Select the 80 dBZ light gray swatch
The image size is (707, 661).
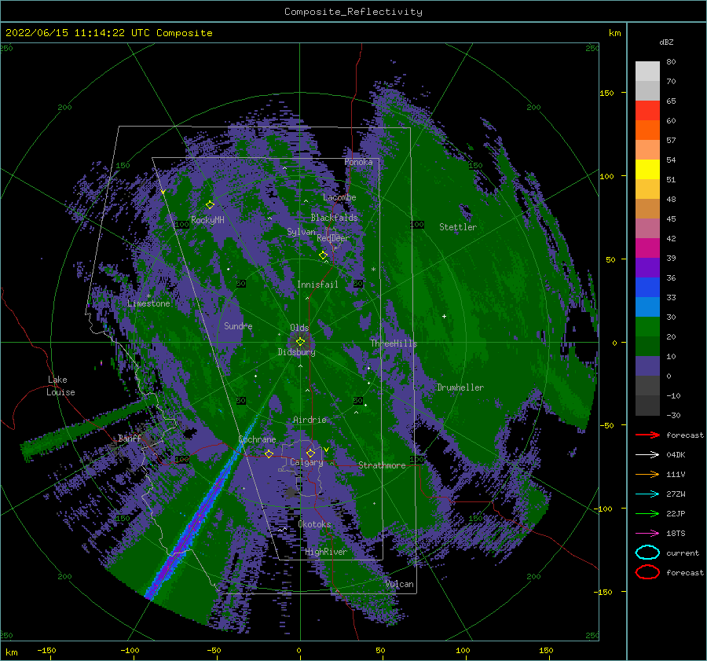647,71
